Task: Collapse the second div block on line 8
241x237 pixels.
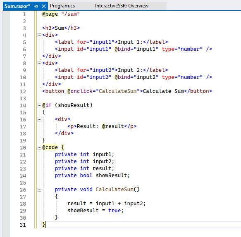Action: (39, 63)
